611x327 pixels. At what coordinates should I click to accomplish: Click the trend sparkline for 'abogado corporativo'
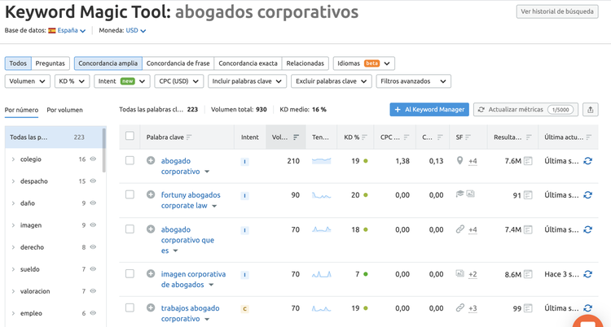pos(322,161)
